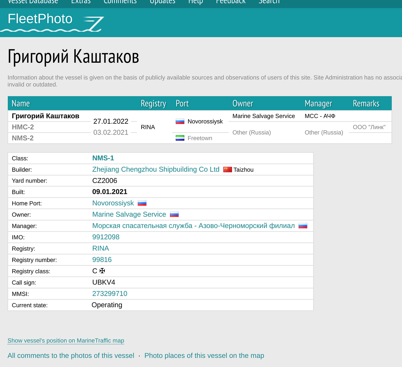The image size is (402, 367).
Task: Click Other (Russia) in Owner column
Action: [x=252, y=133]
